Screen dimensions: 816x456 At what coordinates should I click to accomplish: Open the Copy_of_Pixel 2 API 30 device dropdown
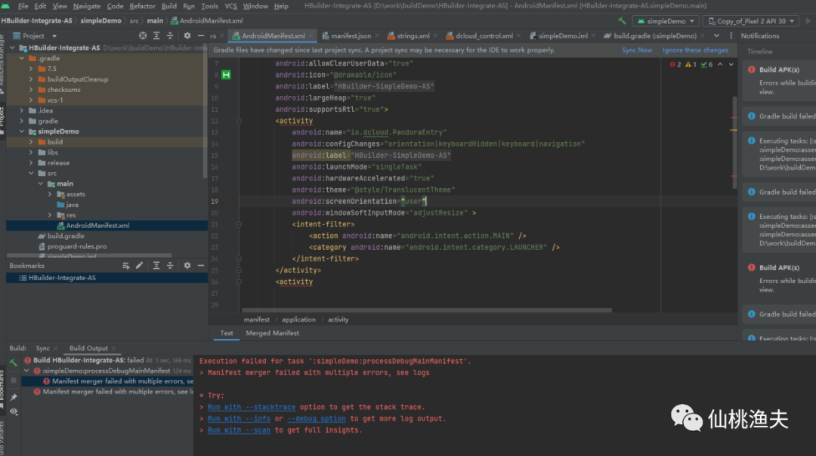(751, 21)
